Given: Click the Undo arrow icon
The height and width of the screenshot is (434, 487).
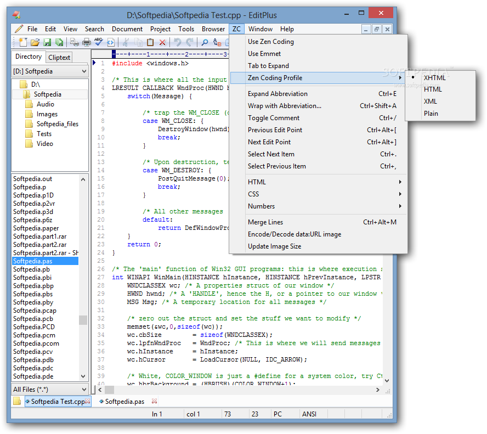Looking at the screenshot, I should tap(177, 42).
